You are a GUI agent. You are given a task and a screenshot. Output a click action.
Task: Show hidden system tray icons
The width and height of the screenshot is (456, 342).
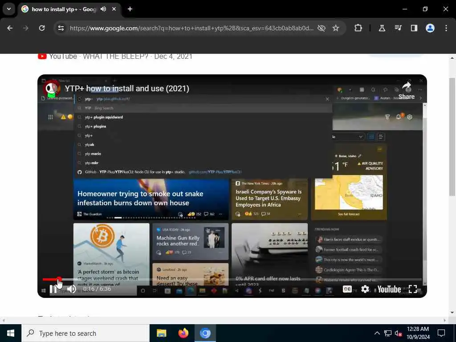pos(377,333)
